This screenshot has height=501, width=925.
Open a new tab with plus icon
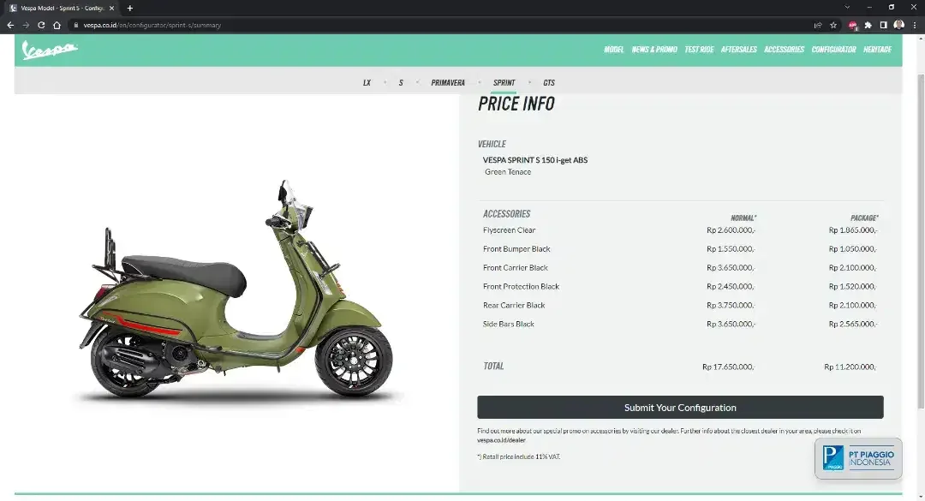(130, 9)
